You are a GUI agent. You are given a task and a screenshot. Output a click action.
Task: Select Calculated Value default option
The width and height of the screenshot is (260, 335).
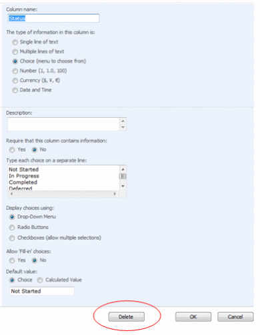tap(40, 280)
